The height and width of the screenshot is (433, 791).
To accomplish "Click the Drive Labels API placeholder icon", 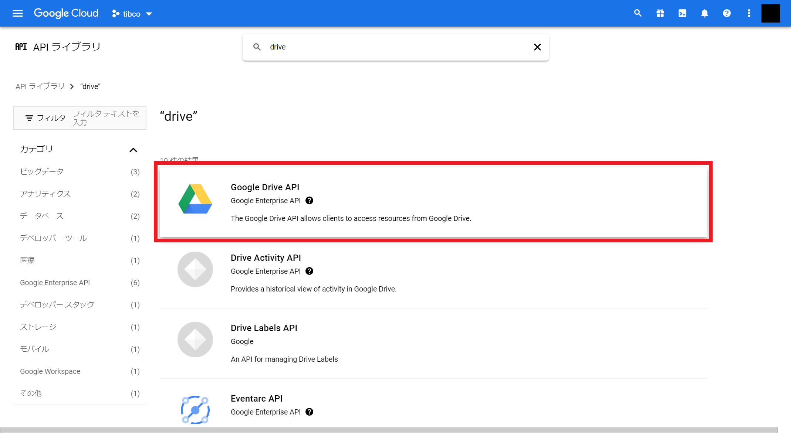I will click(x=195, y=340).
